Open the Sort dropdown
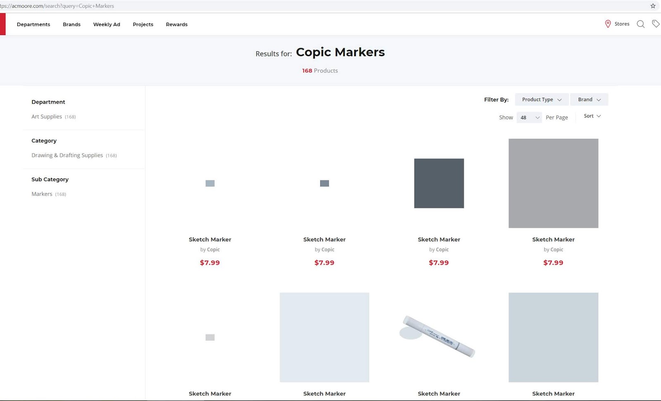The width and height of the screenshot is (661, 401). click(592, 116)
